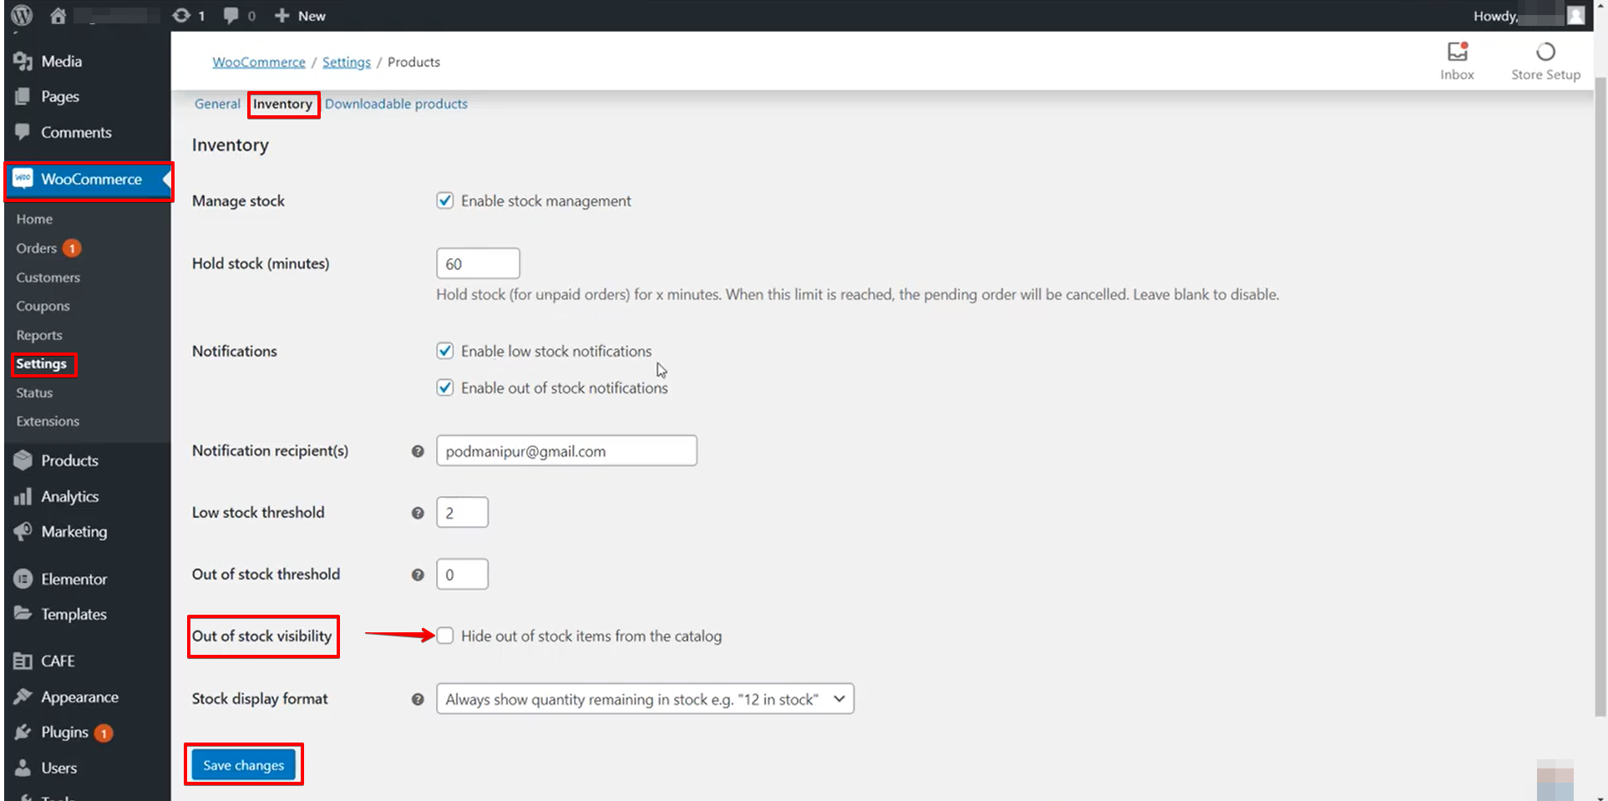This screenshot has width=1608, height=801.
Task: Click the Save changes button
Action: (x=243, y=765)
